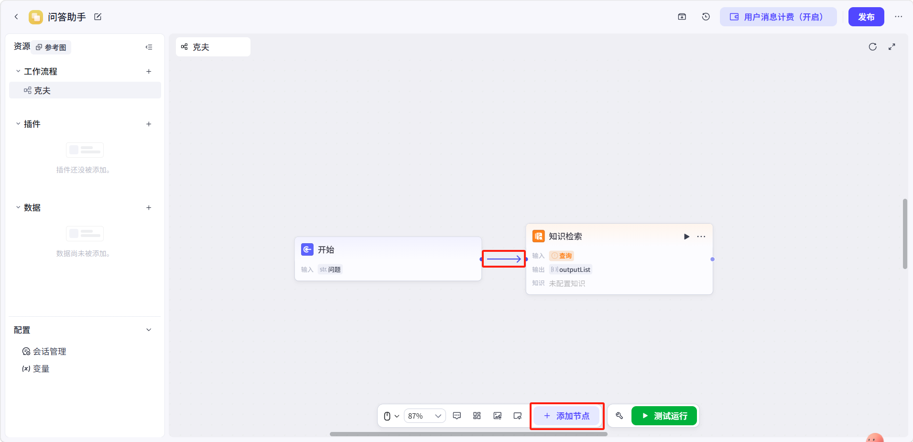Collapse the 资源 sidebar panel
The width and height of the screenshot is (913, 442).
click(x=149, y=47)
